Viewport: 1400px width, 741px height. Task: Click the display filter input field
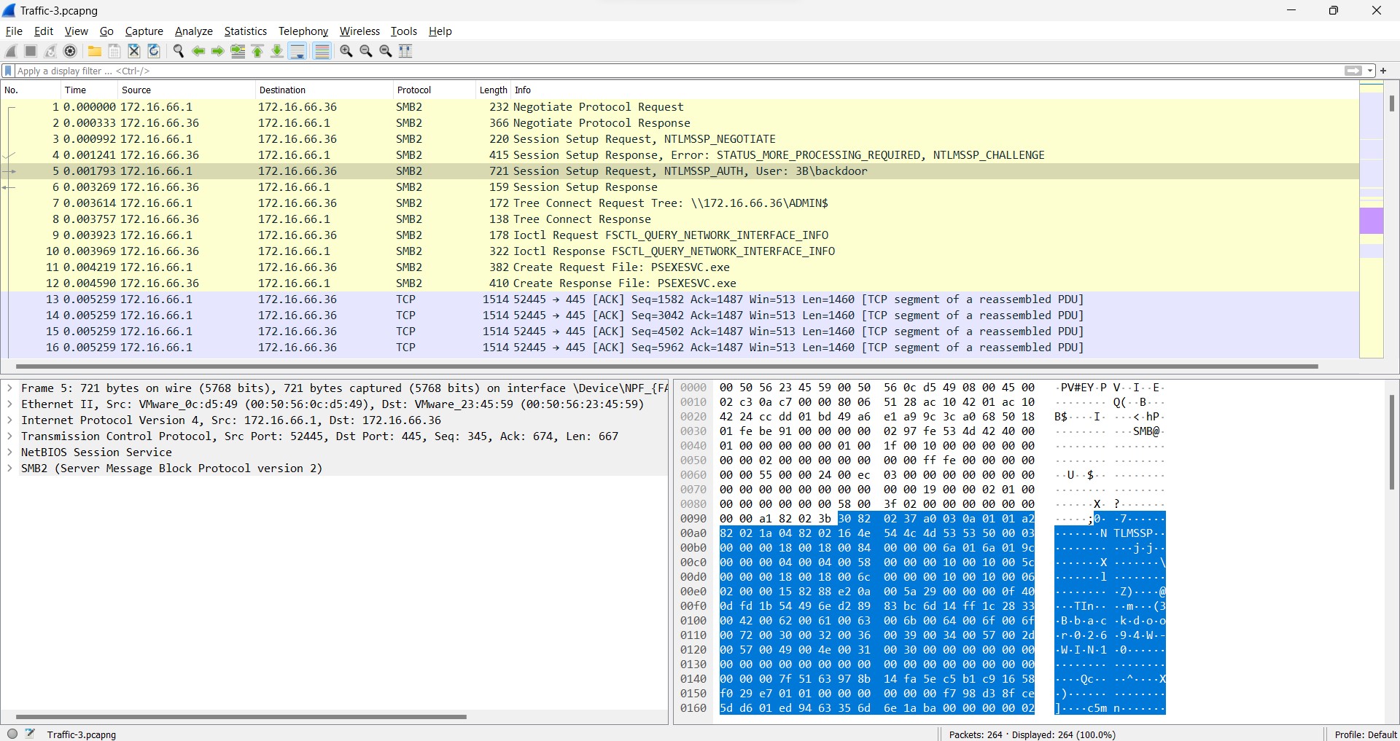[656, 71]
